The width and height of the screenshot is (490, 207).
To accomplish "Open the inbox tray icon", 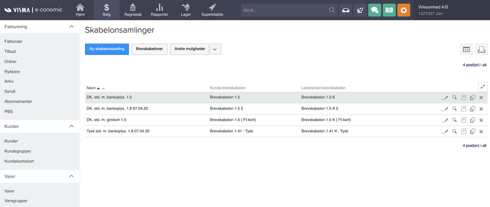I will pos(346,10).
